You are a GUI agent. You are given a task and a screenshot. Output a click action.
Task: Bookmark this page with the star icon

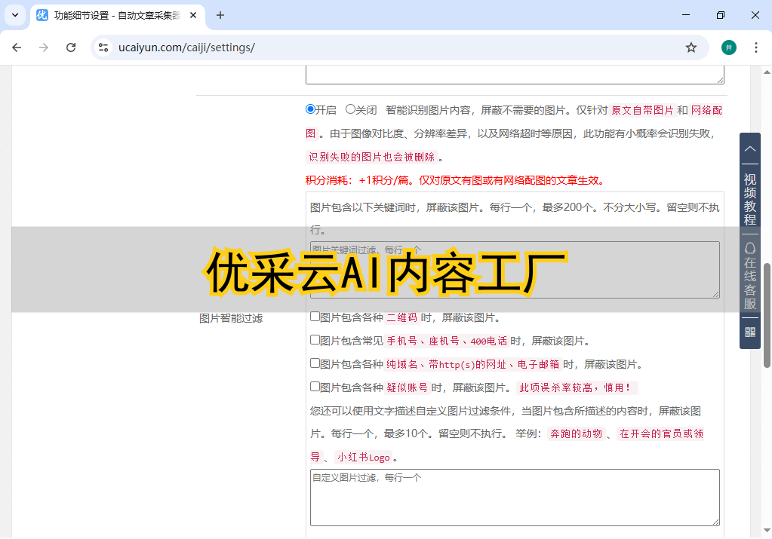tap(690, 47)
